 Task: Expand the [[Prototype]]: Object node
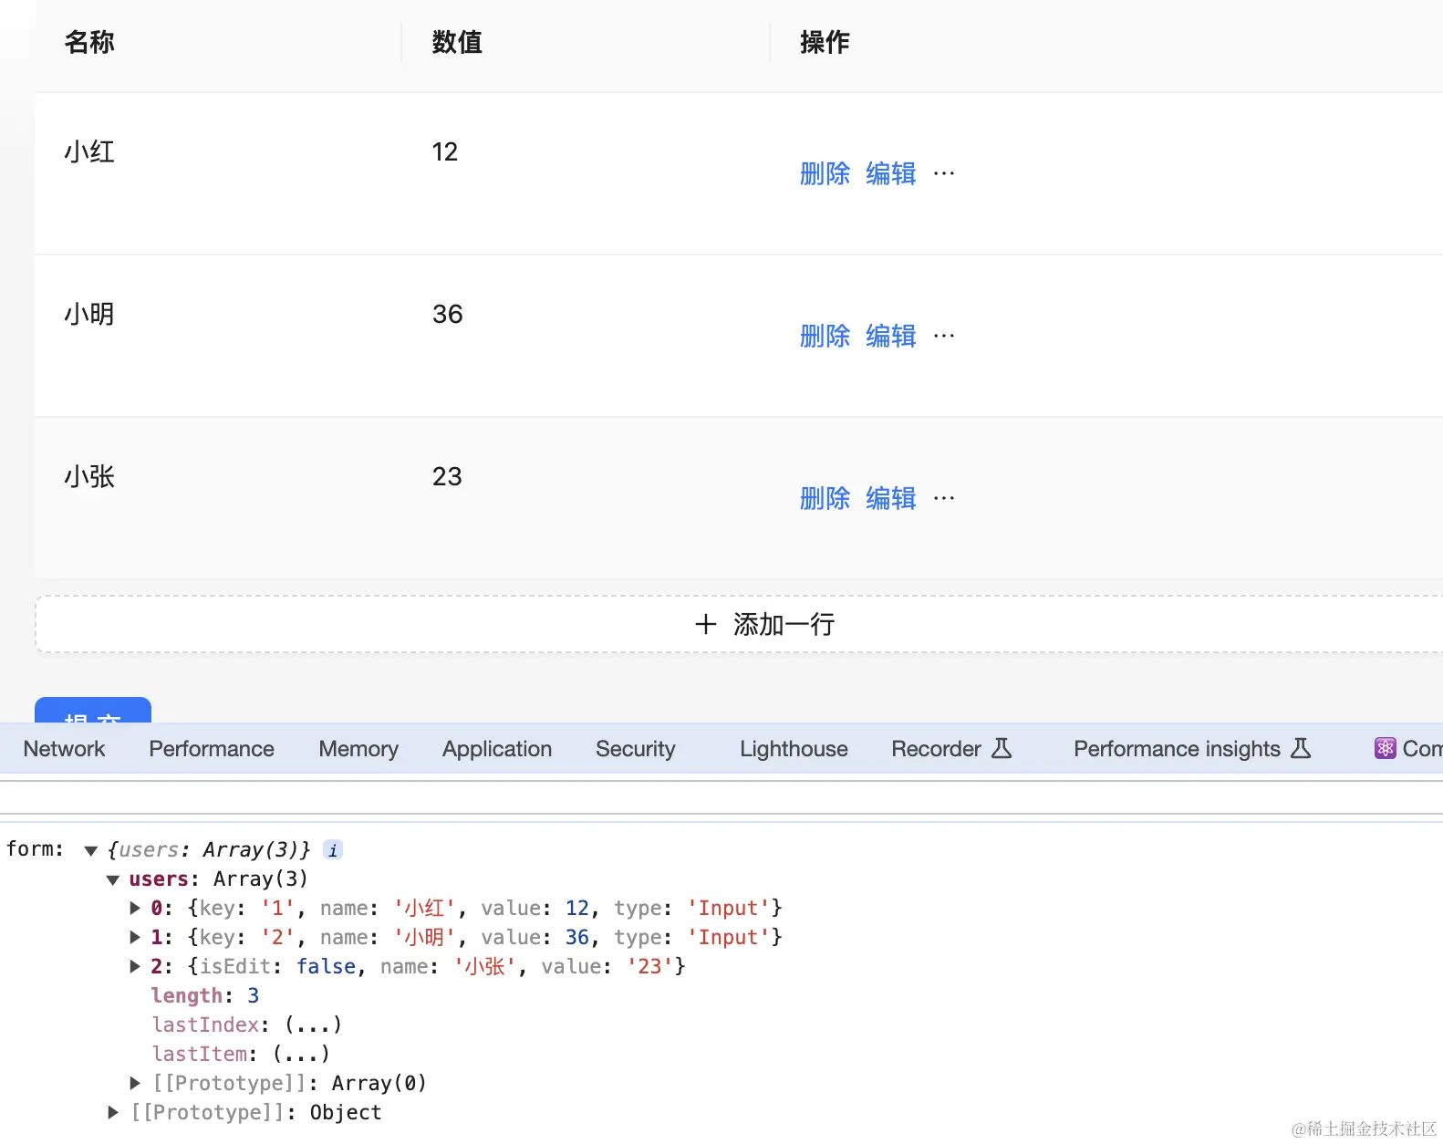(113, 1113)
